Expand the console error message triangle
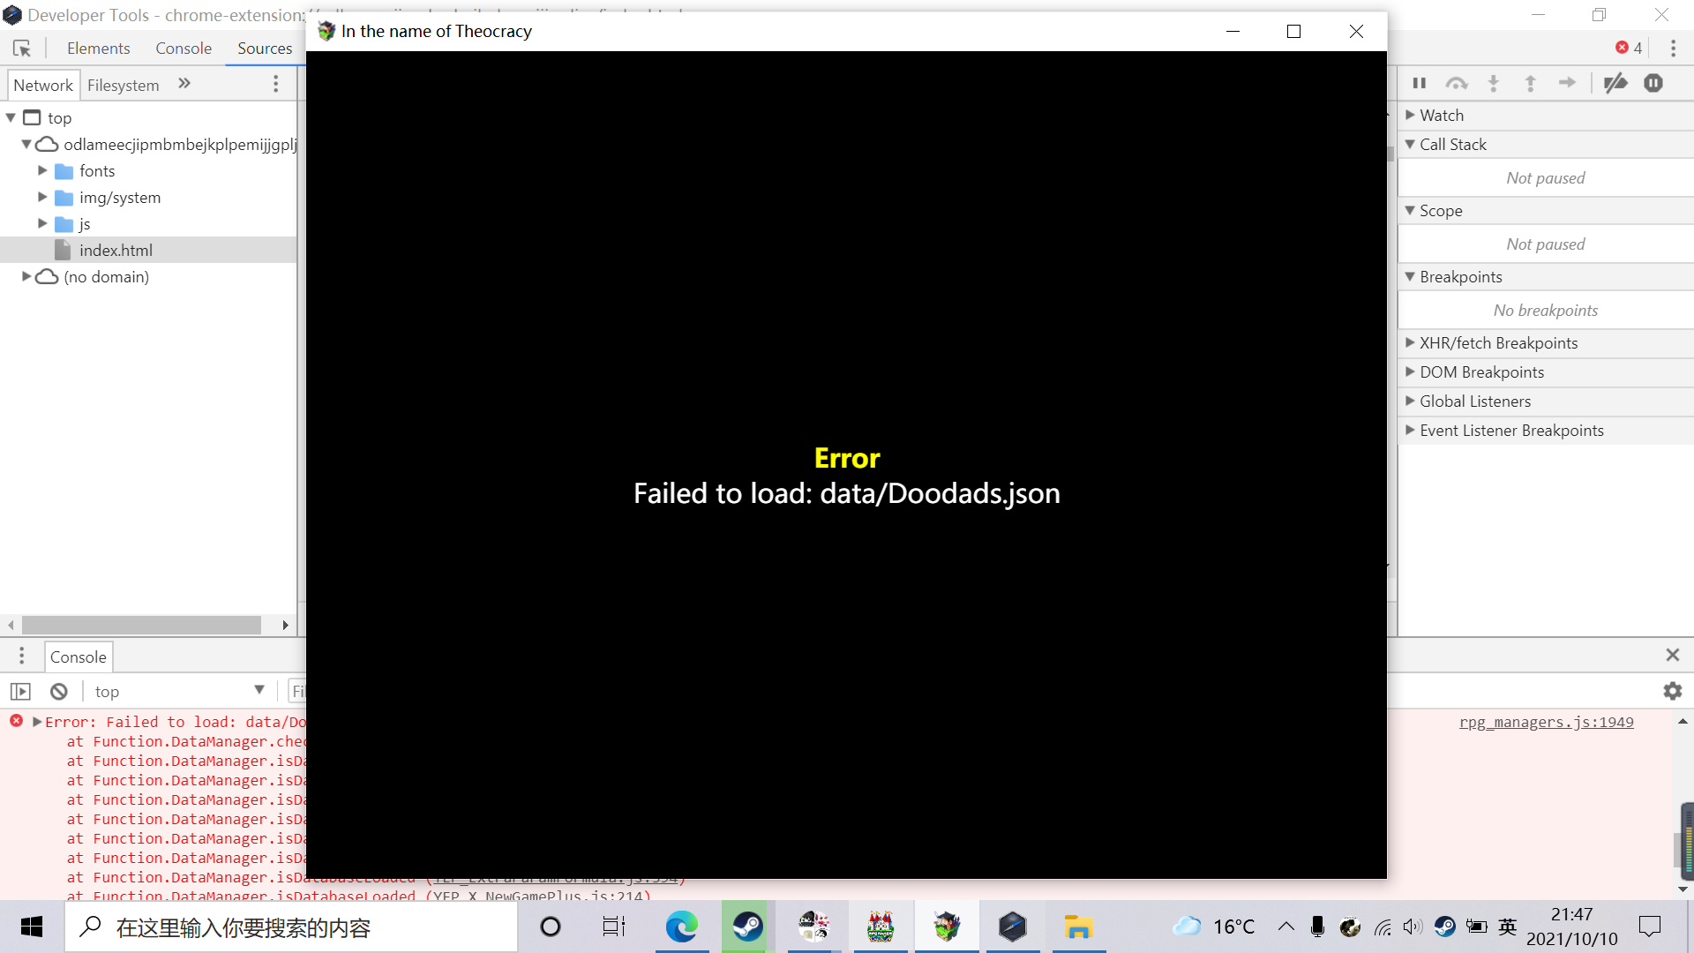1694x953 pixels. tap(37, 722)
